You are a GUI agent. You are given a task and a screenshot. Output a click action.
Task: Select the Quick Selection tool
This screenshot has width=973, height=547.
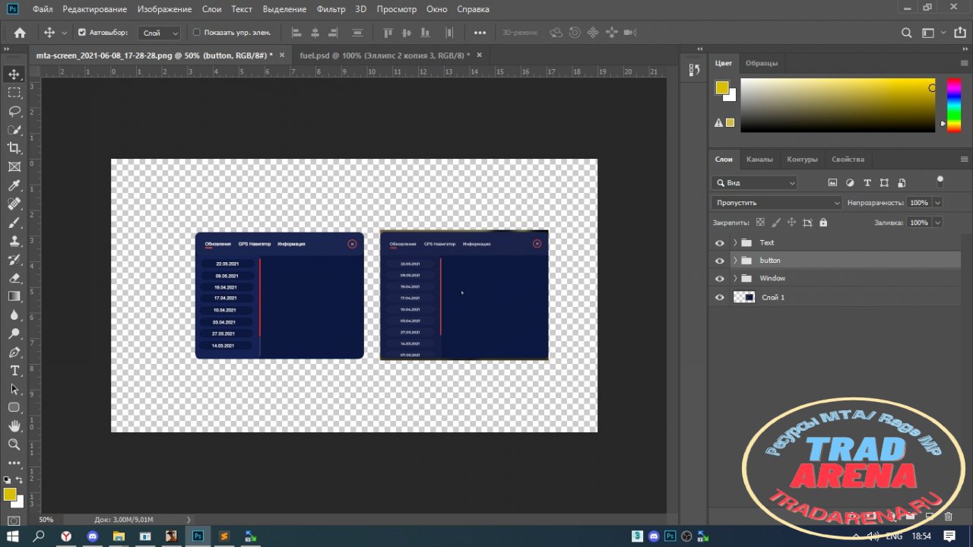click(x=14, y=130)
